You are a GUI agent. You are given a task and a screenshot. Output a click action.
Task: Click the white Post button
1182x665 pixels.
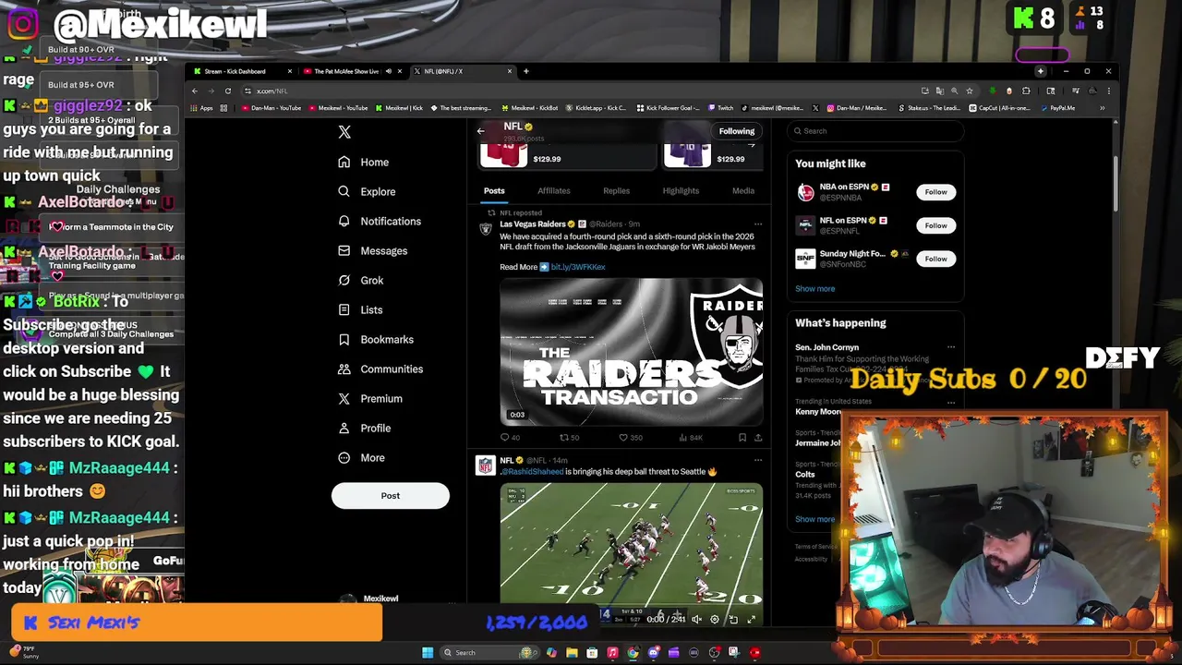coord(391,496)
